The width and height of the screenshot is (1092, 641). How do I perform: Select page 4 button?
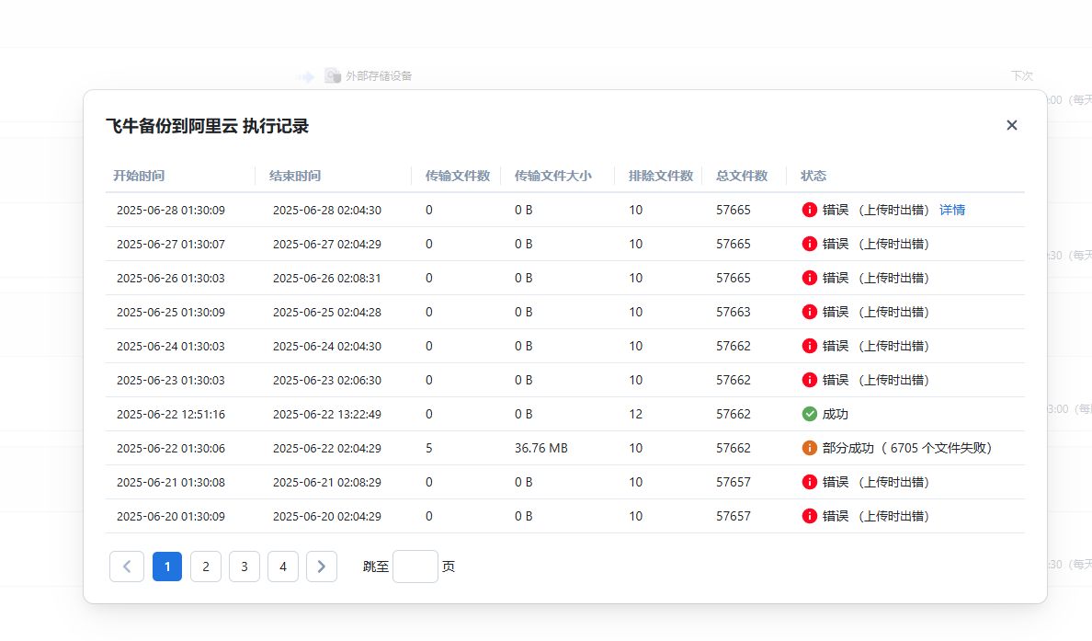(x=283, y=567)
